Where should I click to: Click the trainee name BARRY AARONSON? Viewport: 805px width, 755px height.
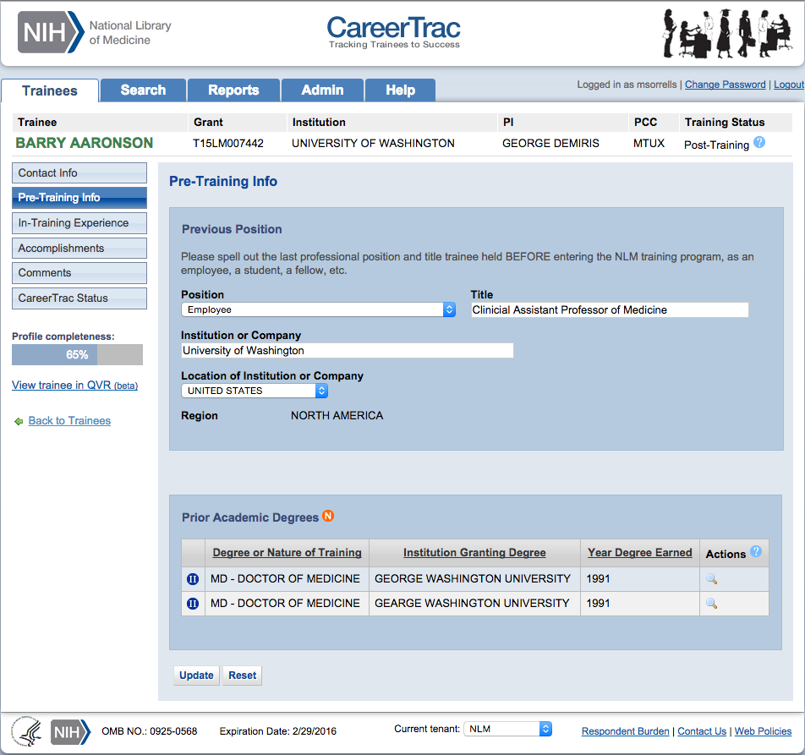pos(85,143)
